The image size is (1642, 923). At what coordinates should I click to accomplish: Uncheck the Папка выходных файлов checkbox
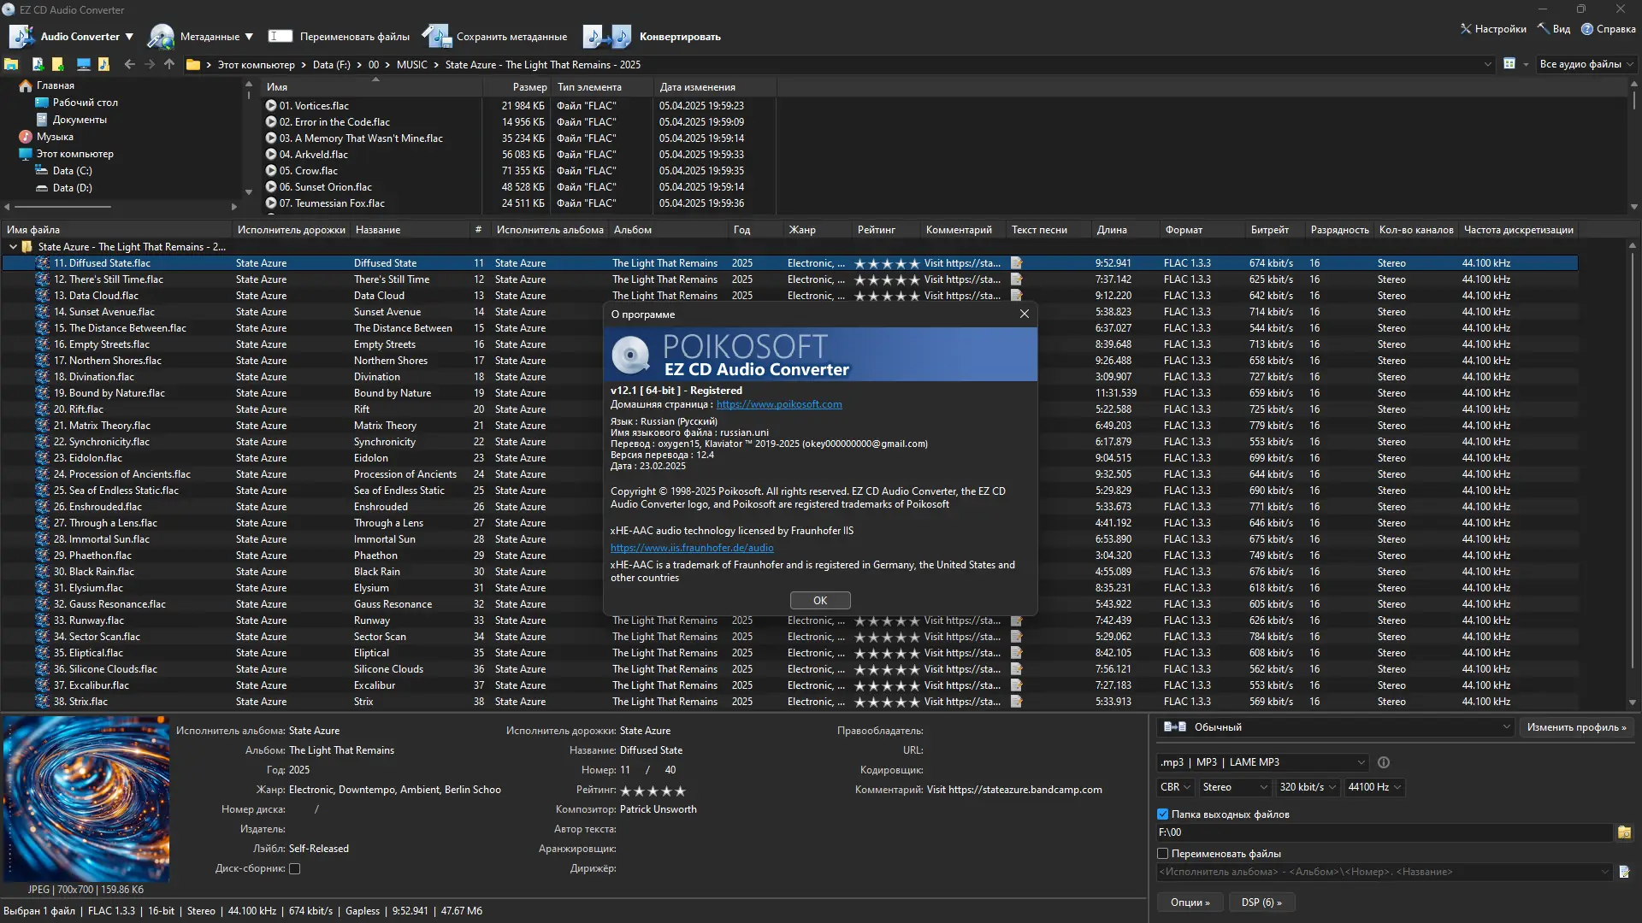(1163, 814)
